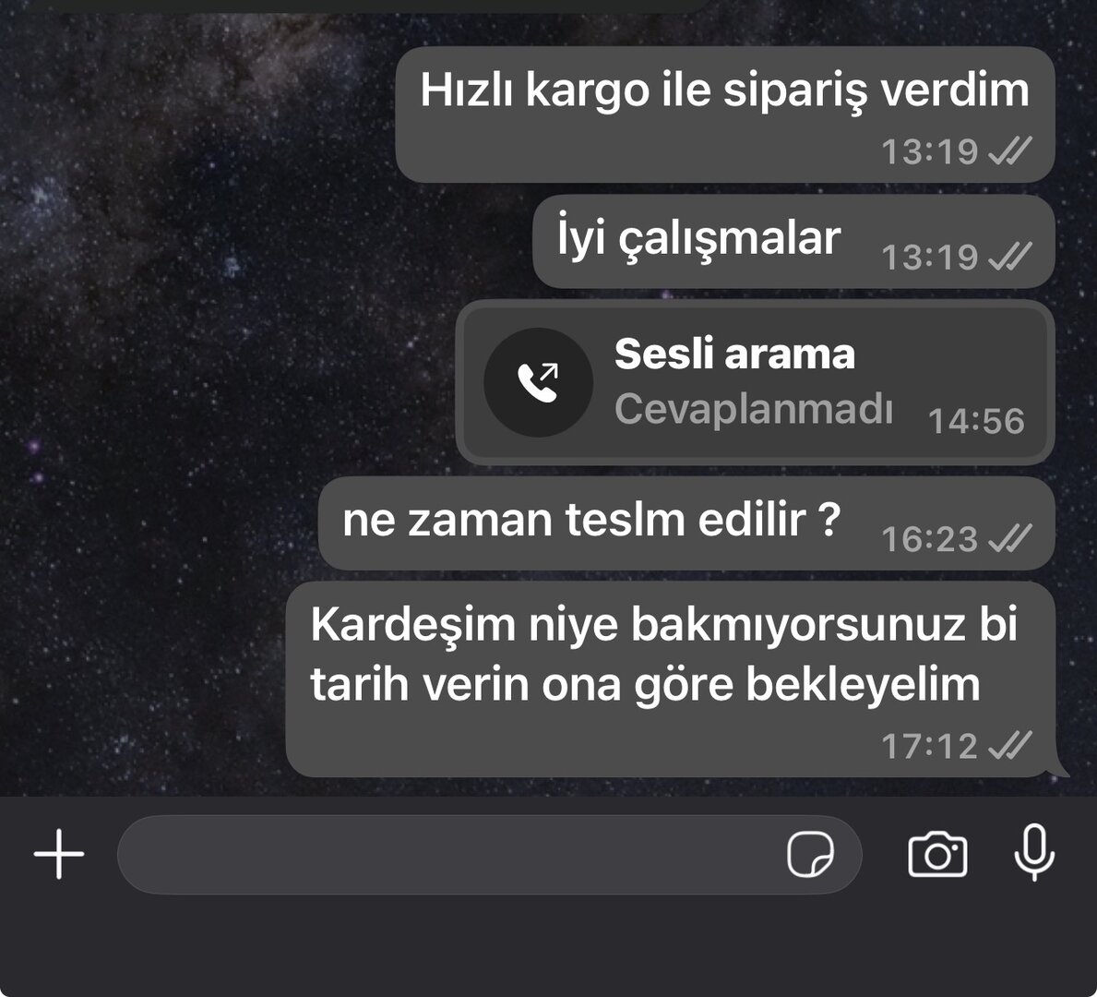Select the 'Kardeşim niye bakmıyorsunuz' message
The height and width of the screenshot is (997, 1097).
pos(670,679)
